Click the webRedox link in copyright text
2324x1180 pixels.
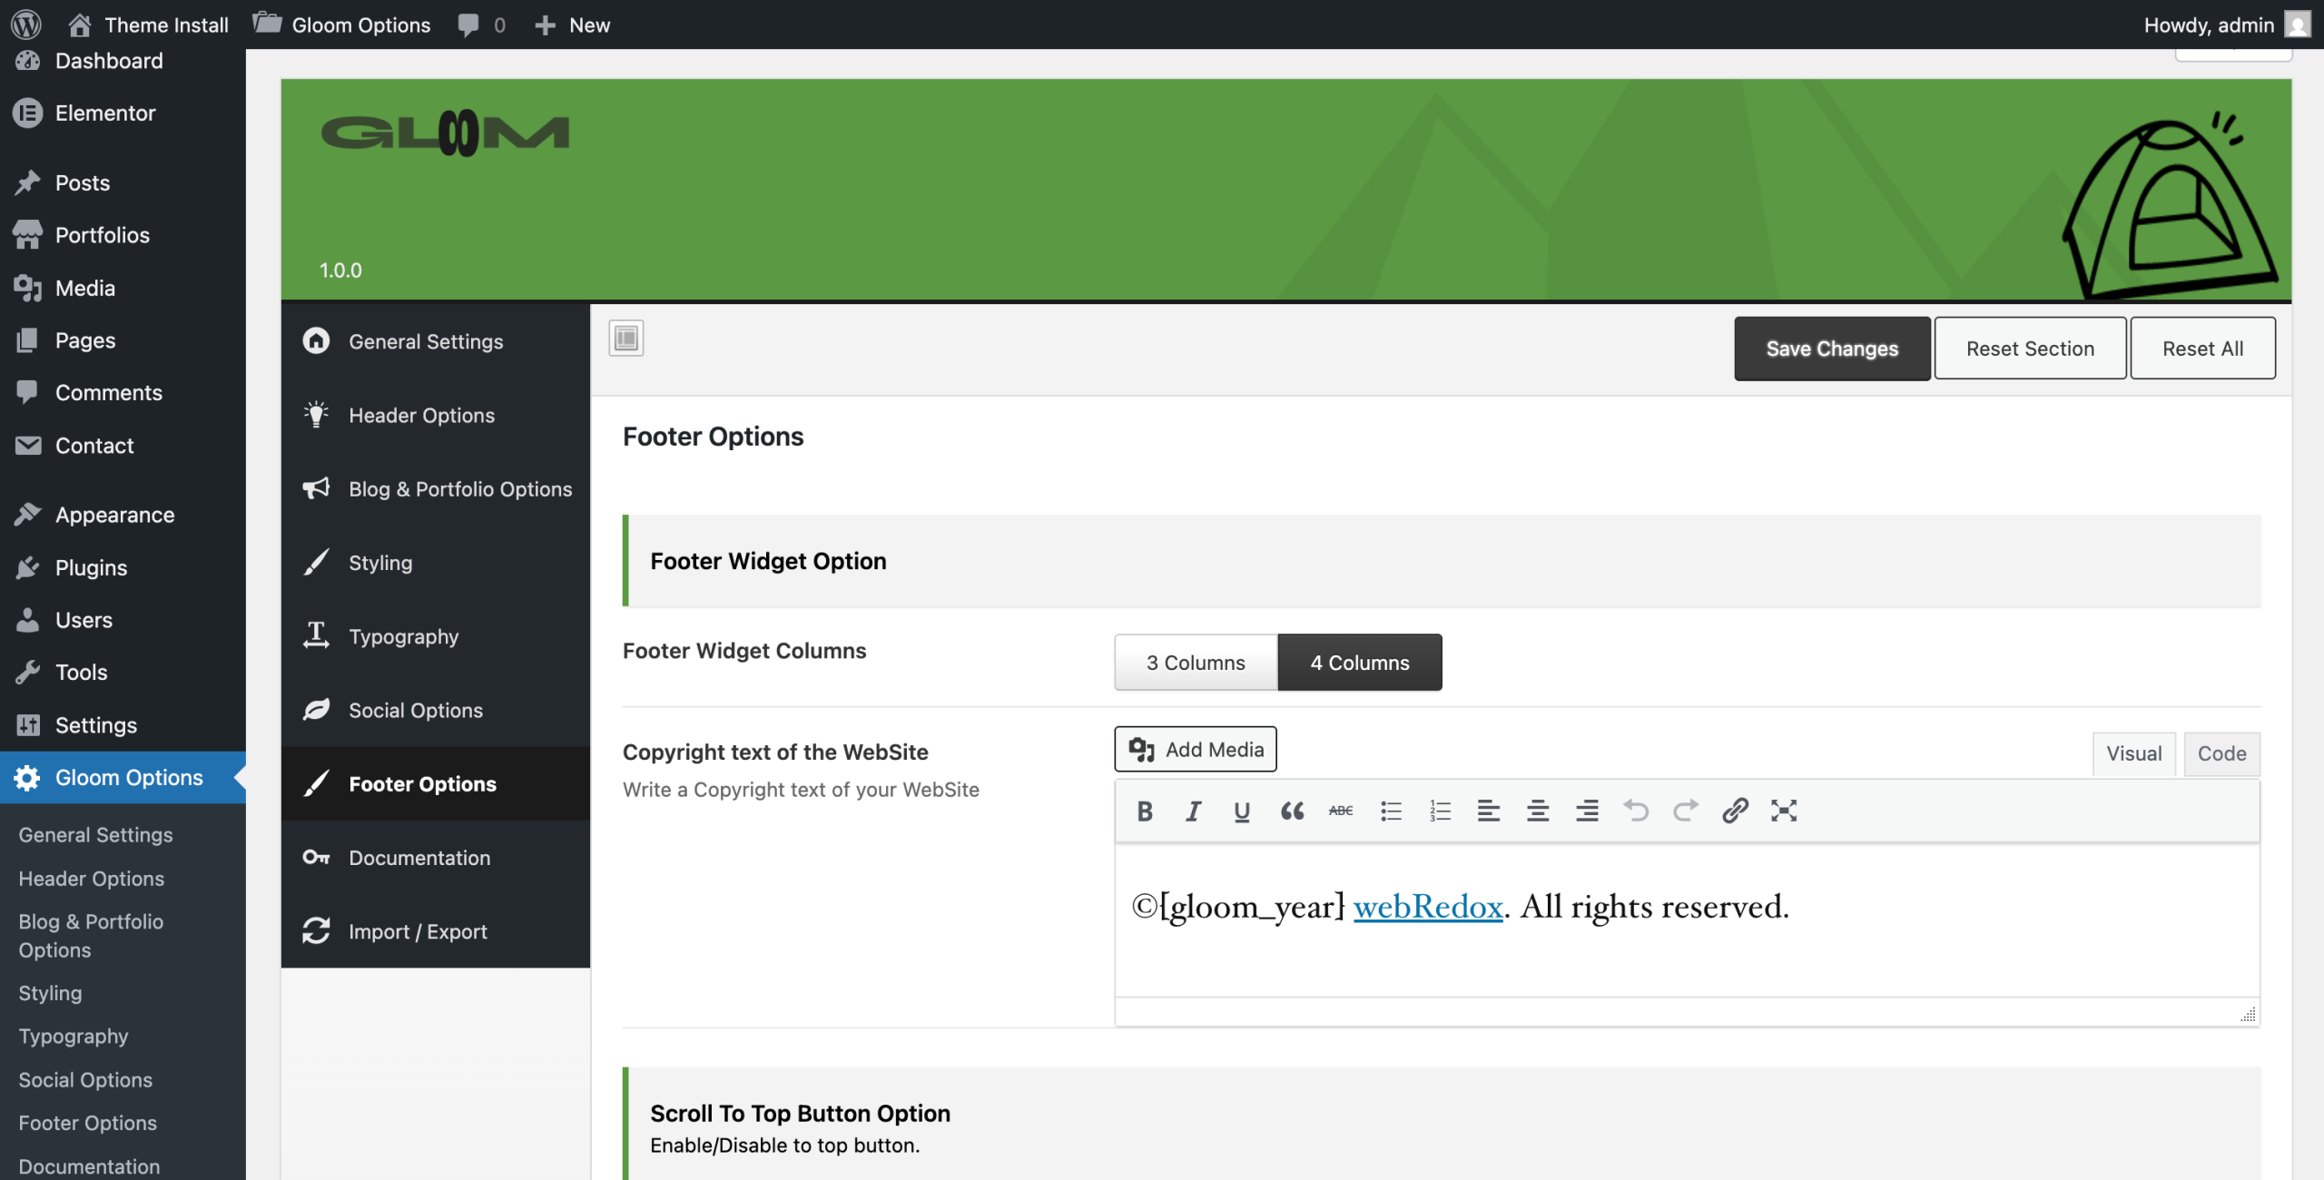point(1428,907)
